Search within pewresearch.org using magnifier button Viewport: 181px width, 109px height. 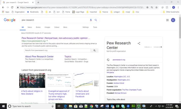95,50
